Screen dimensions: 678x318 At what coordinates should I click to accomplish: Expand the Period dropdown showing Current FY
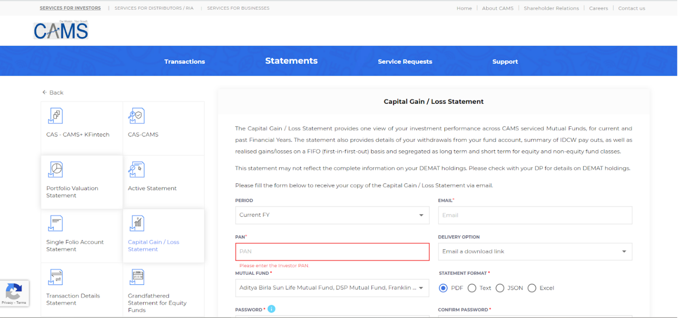332,215
